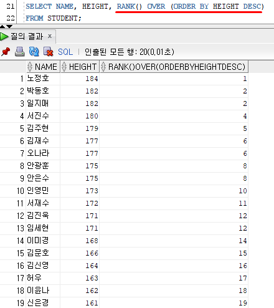This screenshot has width=274, height=308.
Task: Select the name cell 김재수
Action: (x=43, y=141)
